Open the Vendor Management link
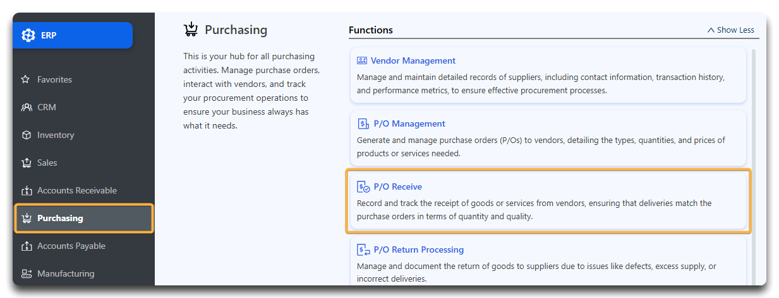This screenshot has width=779, height=298. (x=413, y=60)
